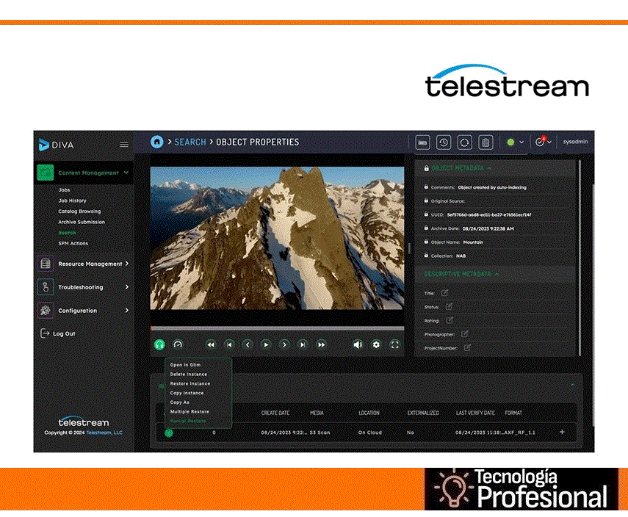Play the mountain video
The image size is (628, 517).
click(266, 345)
